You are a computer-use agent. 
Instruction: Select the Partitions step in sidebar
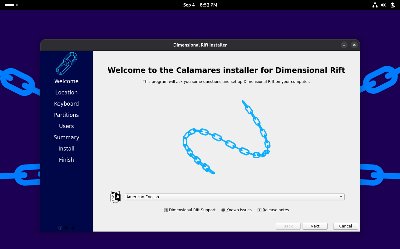coord(67,115)
